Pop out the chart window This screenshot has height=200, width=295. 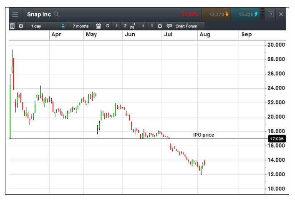tap(270, 14)
